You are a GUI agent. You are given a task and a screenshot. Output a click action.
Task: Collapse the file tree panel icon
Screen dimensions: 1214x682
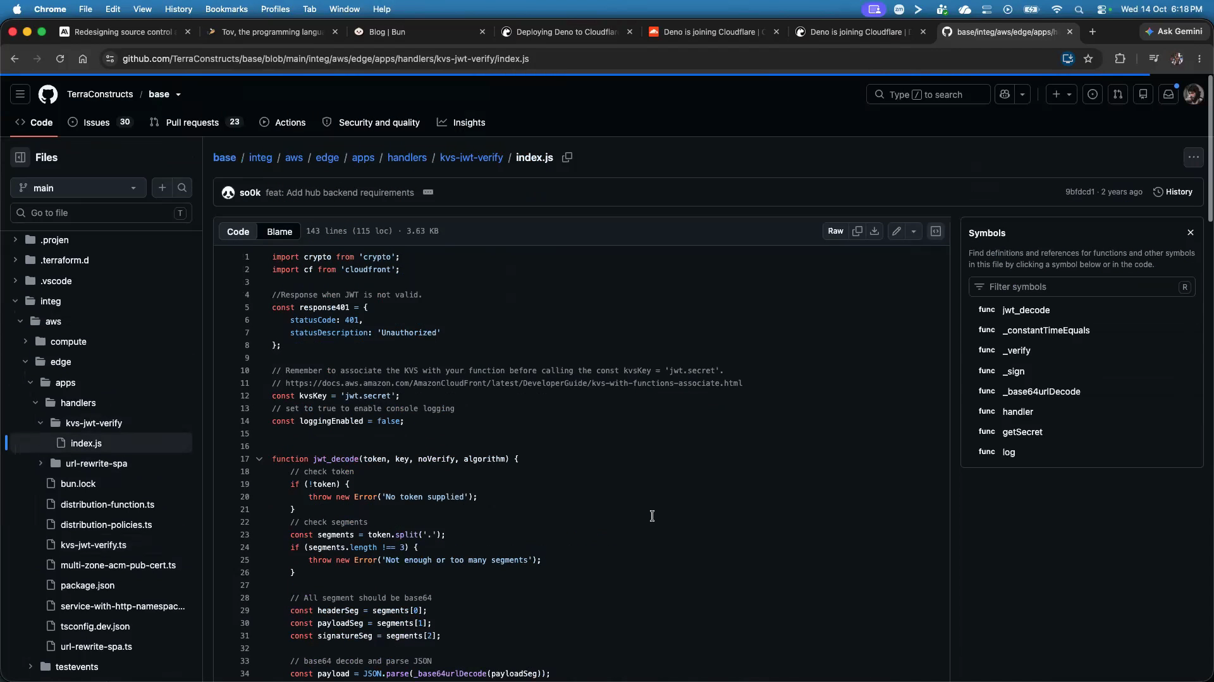(x=20, y=158)
